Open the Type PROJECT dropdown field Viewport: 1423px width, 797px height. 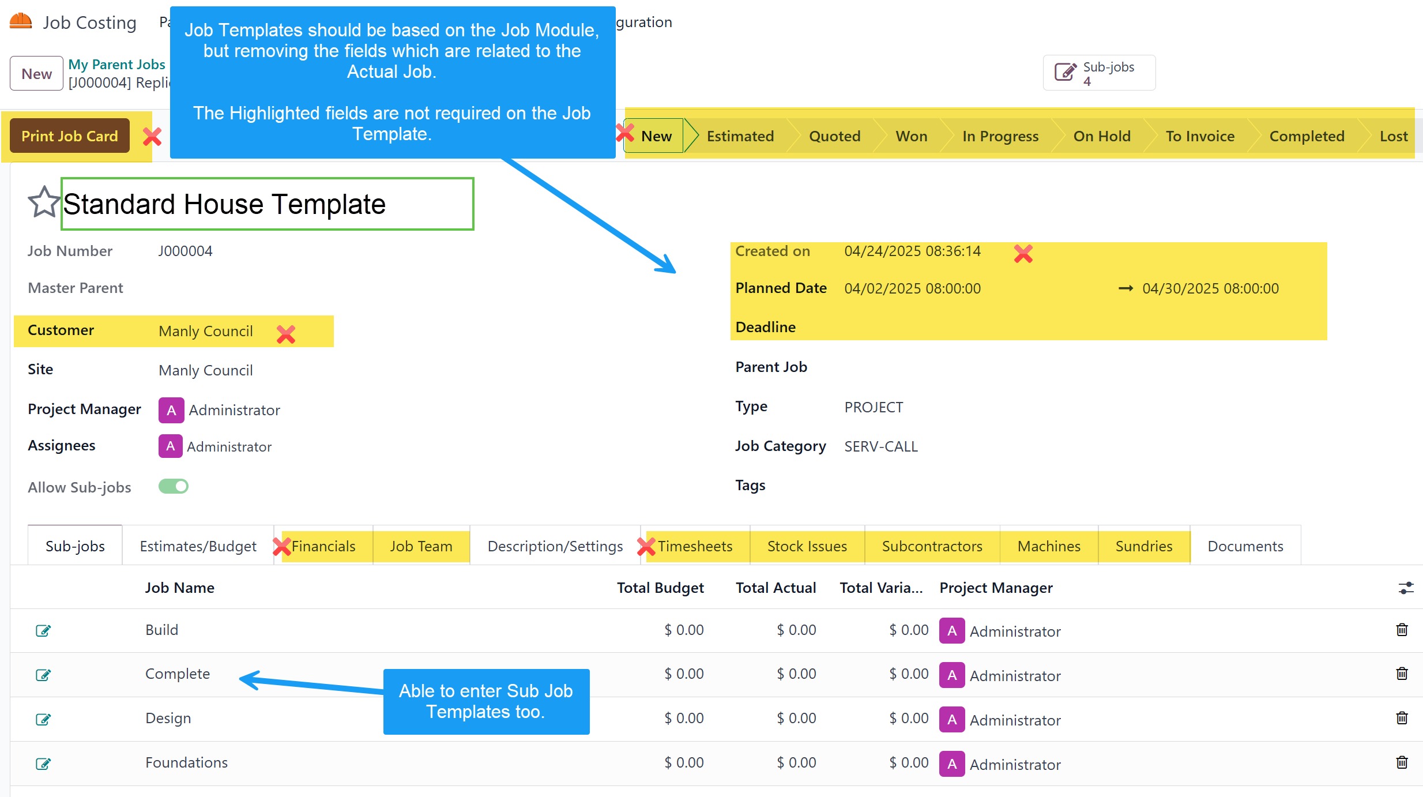[874, 407]
